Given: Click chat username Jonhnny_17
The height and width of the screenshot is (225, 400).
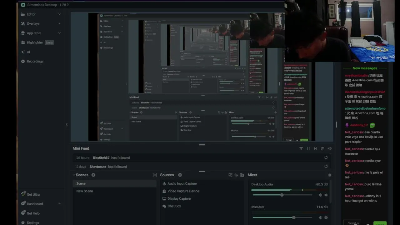Looking at the screenshot, I should pos(359,125).
